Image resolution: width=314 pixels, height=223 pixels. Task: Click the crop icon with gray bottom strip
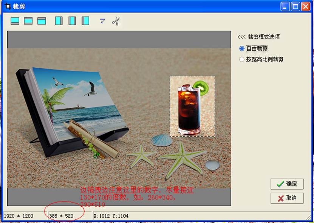(x=15, y=21)
